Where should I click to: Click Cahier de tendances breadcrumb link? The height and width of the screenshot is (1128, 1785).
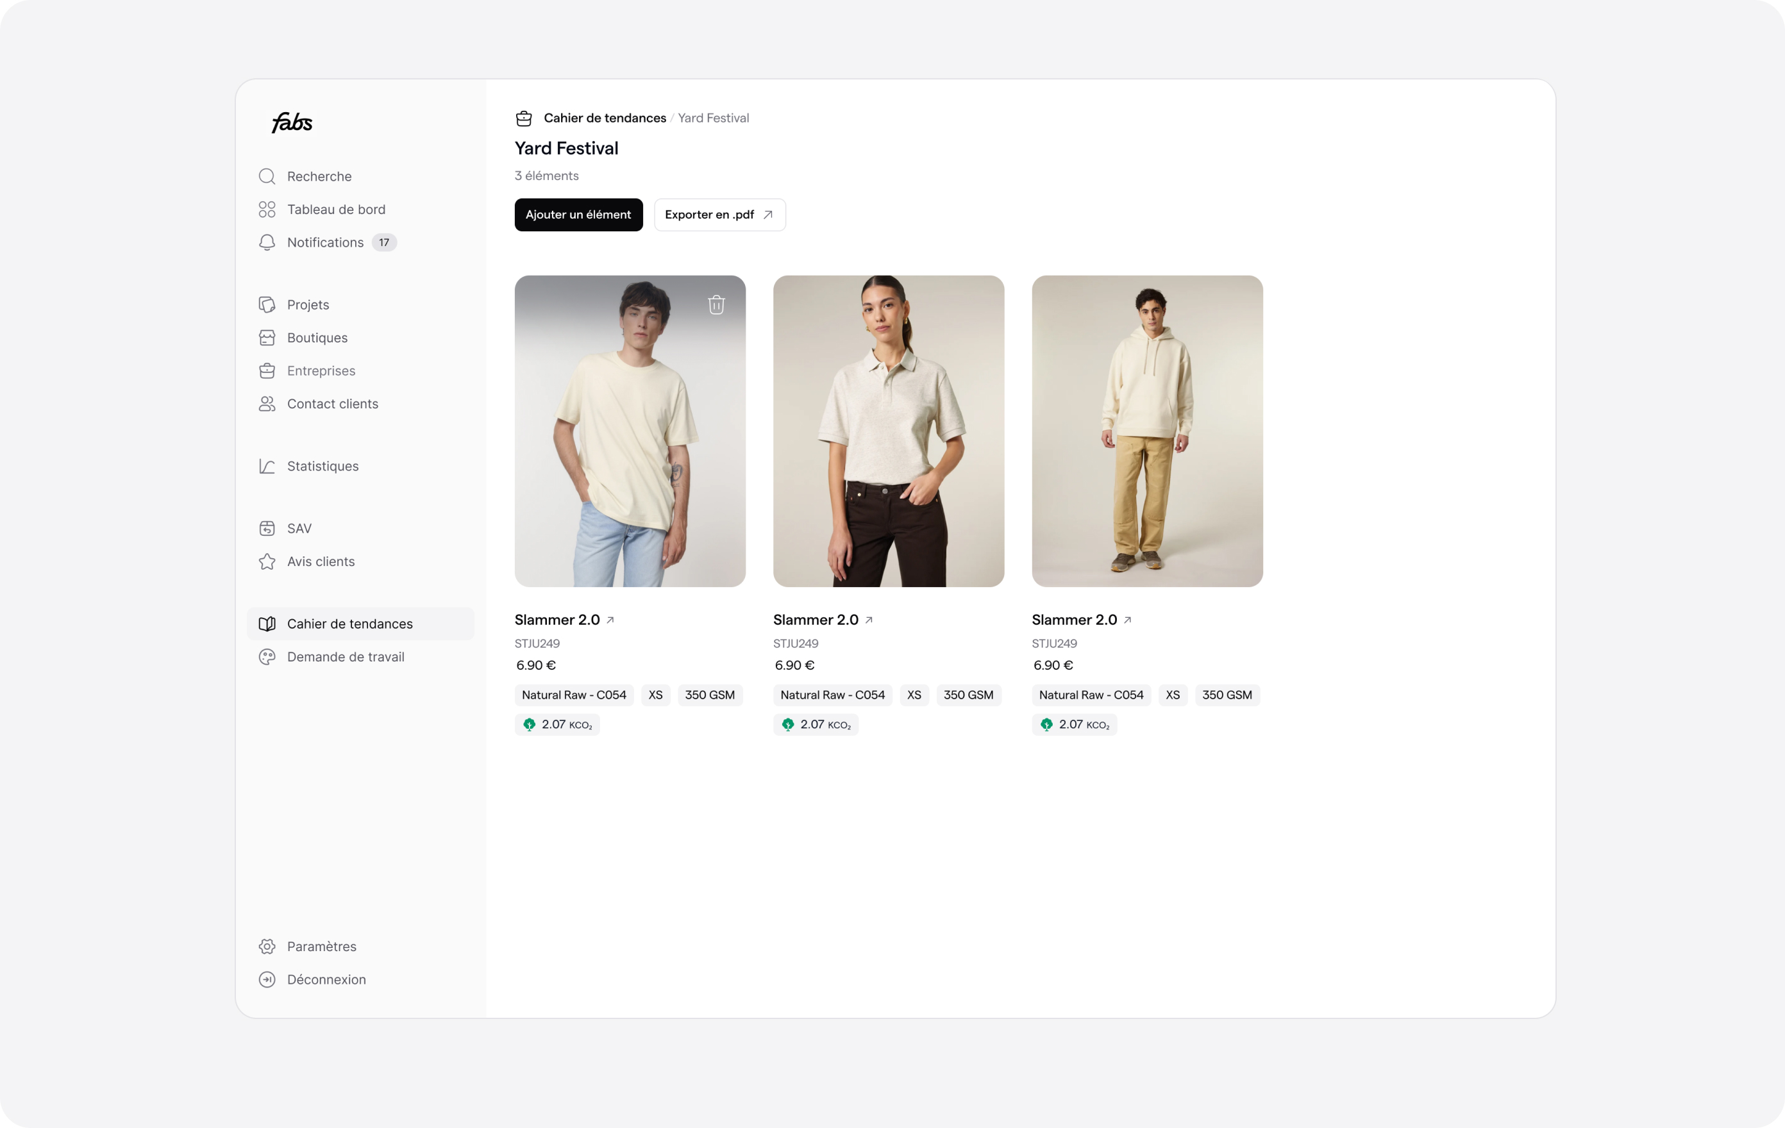click(604, 119)
